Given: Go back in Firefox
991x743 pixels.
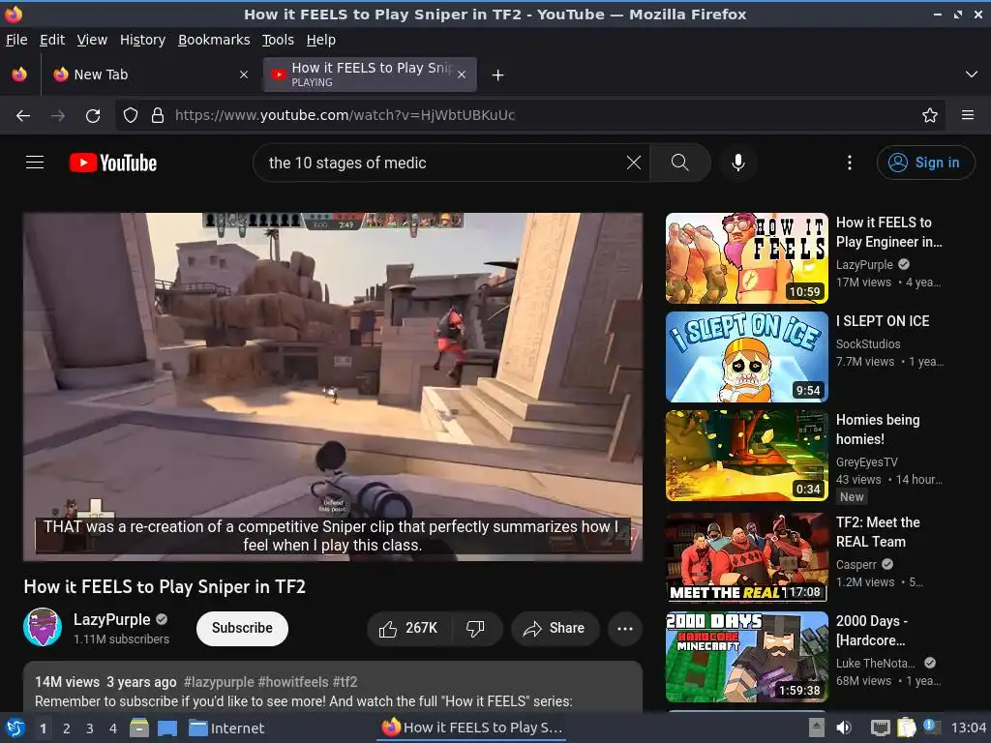Looking at the screenshot, I should tap(23, 116).
